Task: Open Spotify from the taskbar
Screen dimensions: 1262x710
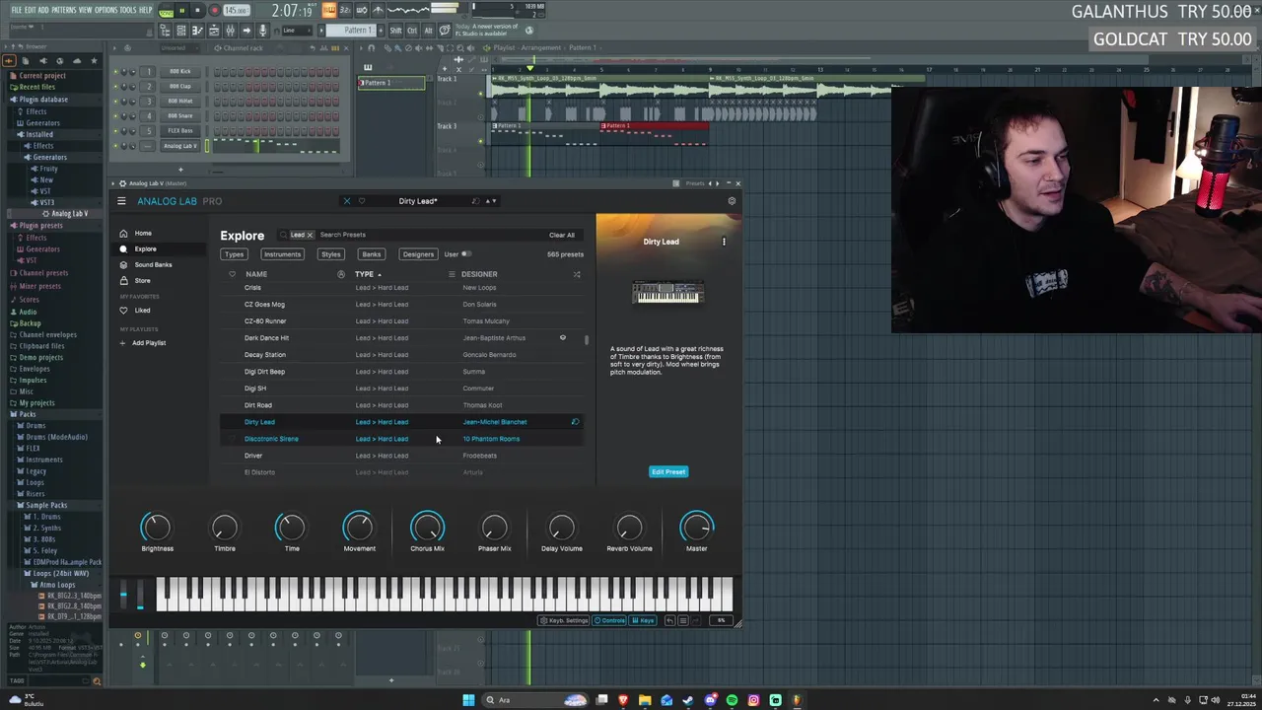Action: coord(732,700)
